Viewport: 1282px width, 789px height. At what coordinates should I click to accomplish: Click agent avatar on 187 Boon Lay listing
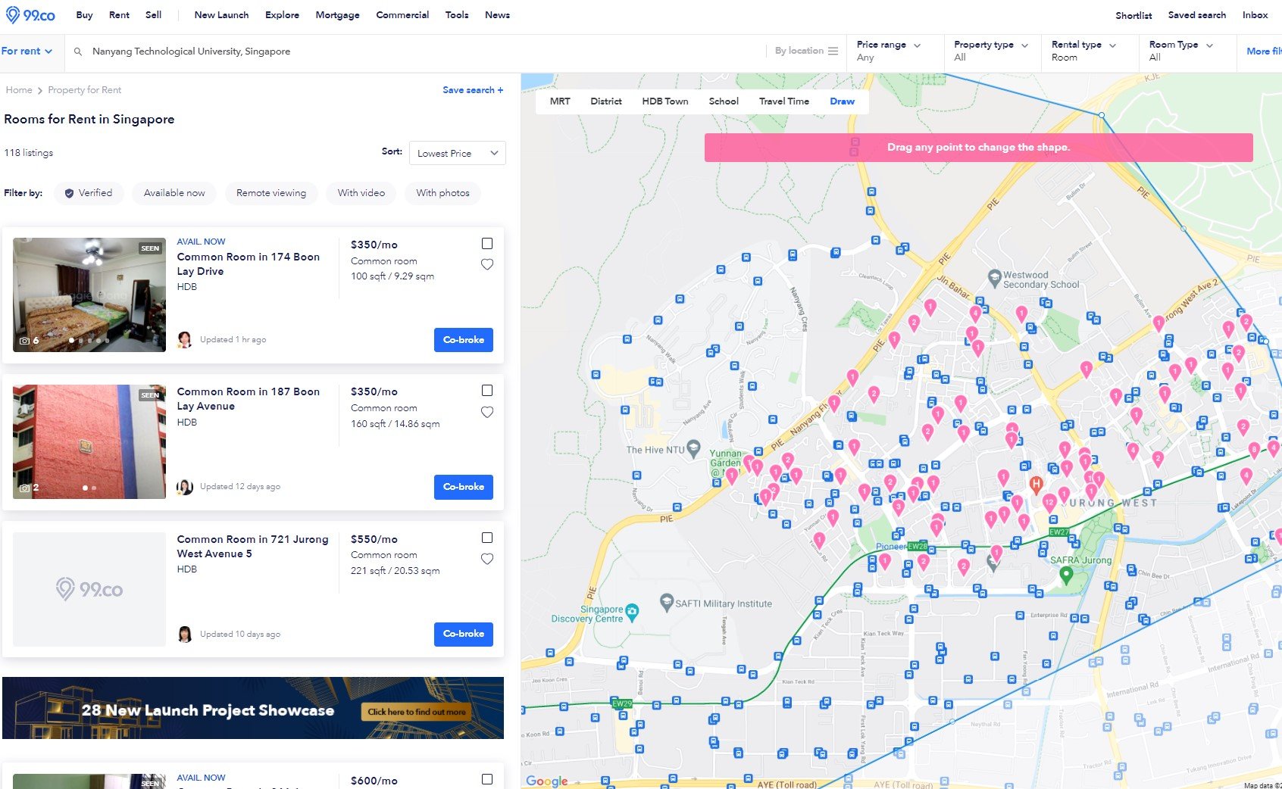pos(184,487)
